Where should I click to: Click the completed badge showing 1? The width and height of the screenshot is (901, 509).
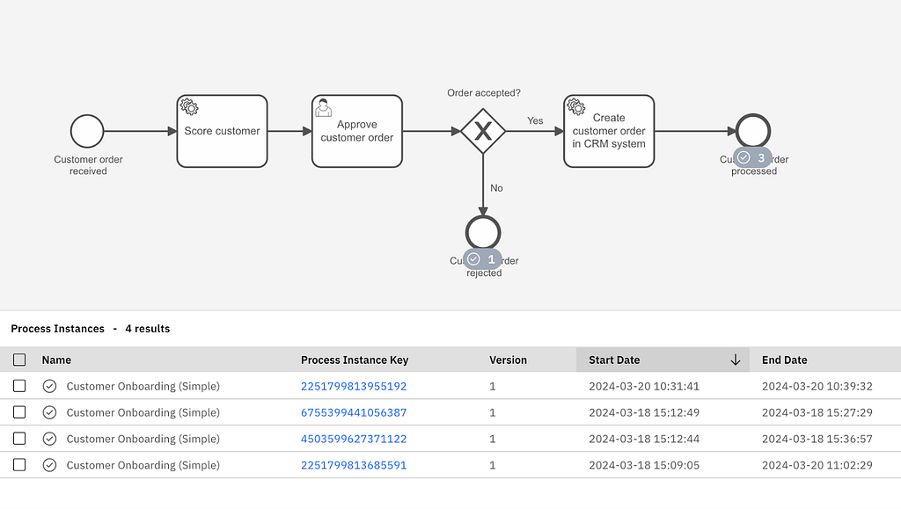click(x=482, y=259)
